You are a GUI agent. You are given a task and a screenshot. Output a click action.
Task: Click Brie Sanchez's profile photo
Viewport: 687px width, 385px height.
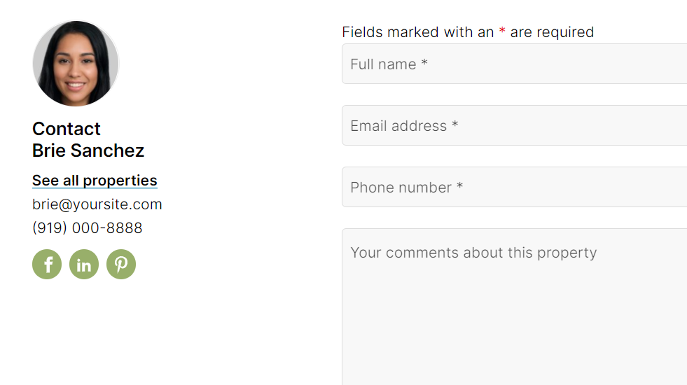coord(76,64)
